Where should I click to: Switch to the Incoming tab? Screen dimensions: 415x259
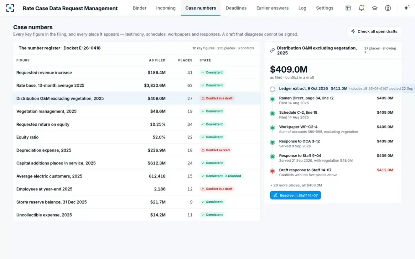pyautogui.click(x=166, y=8)
